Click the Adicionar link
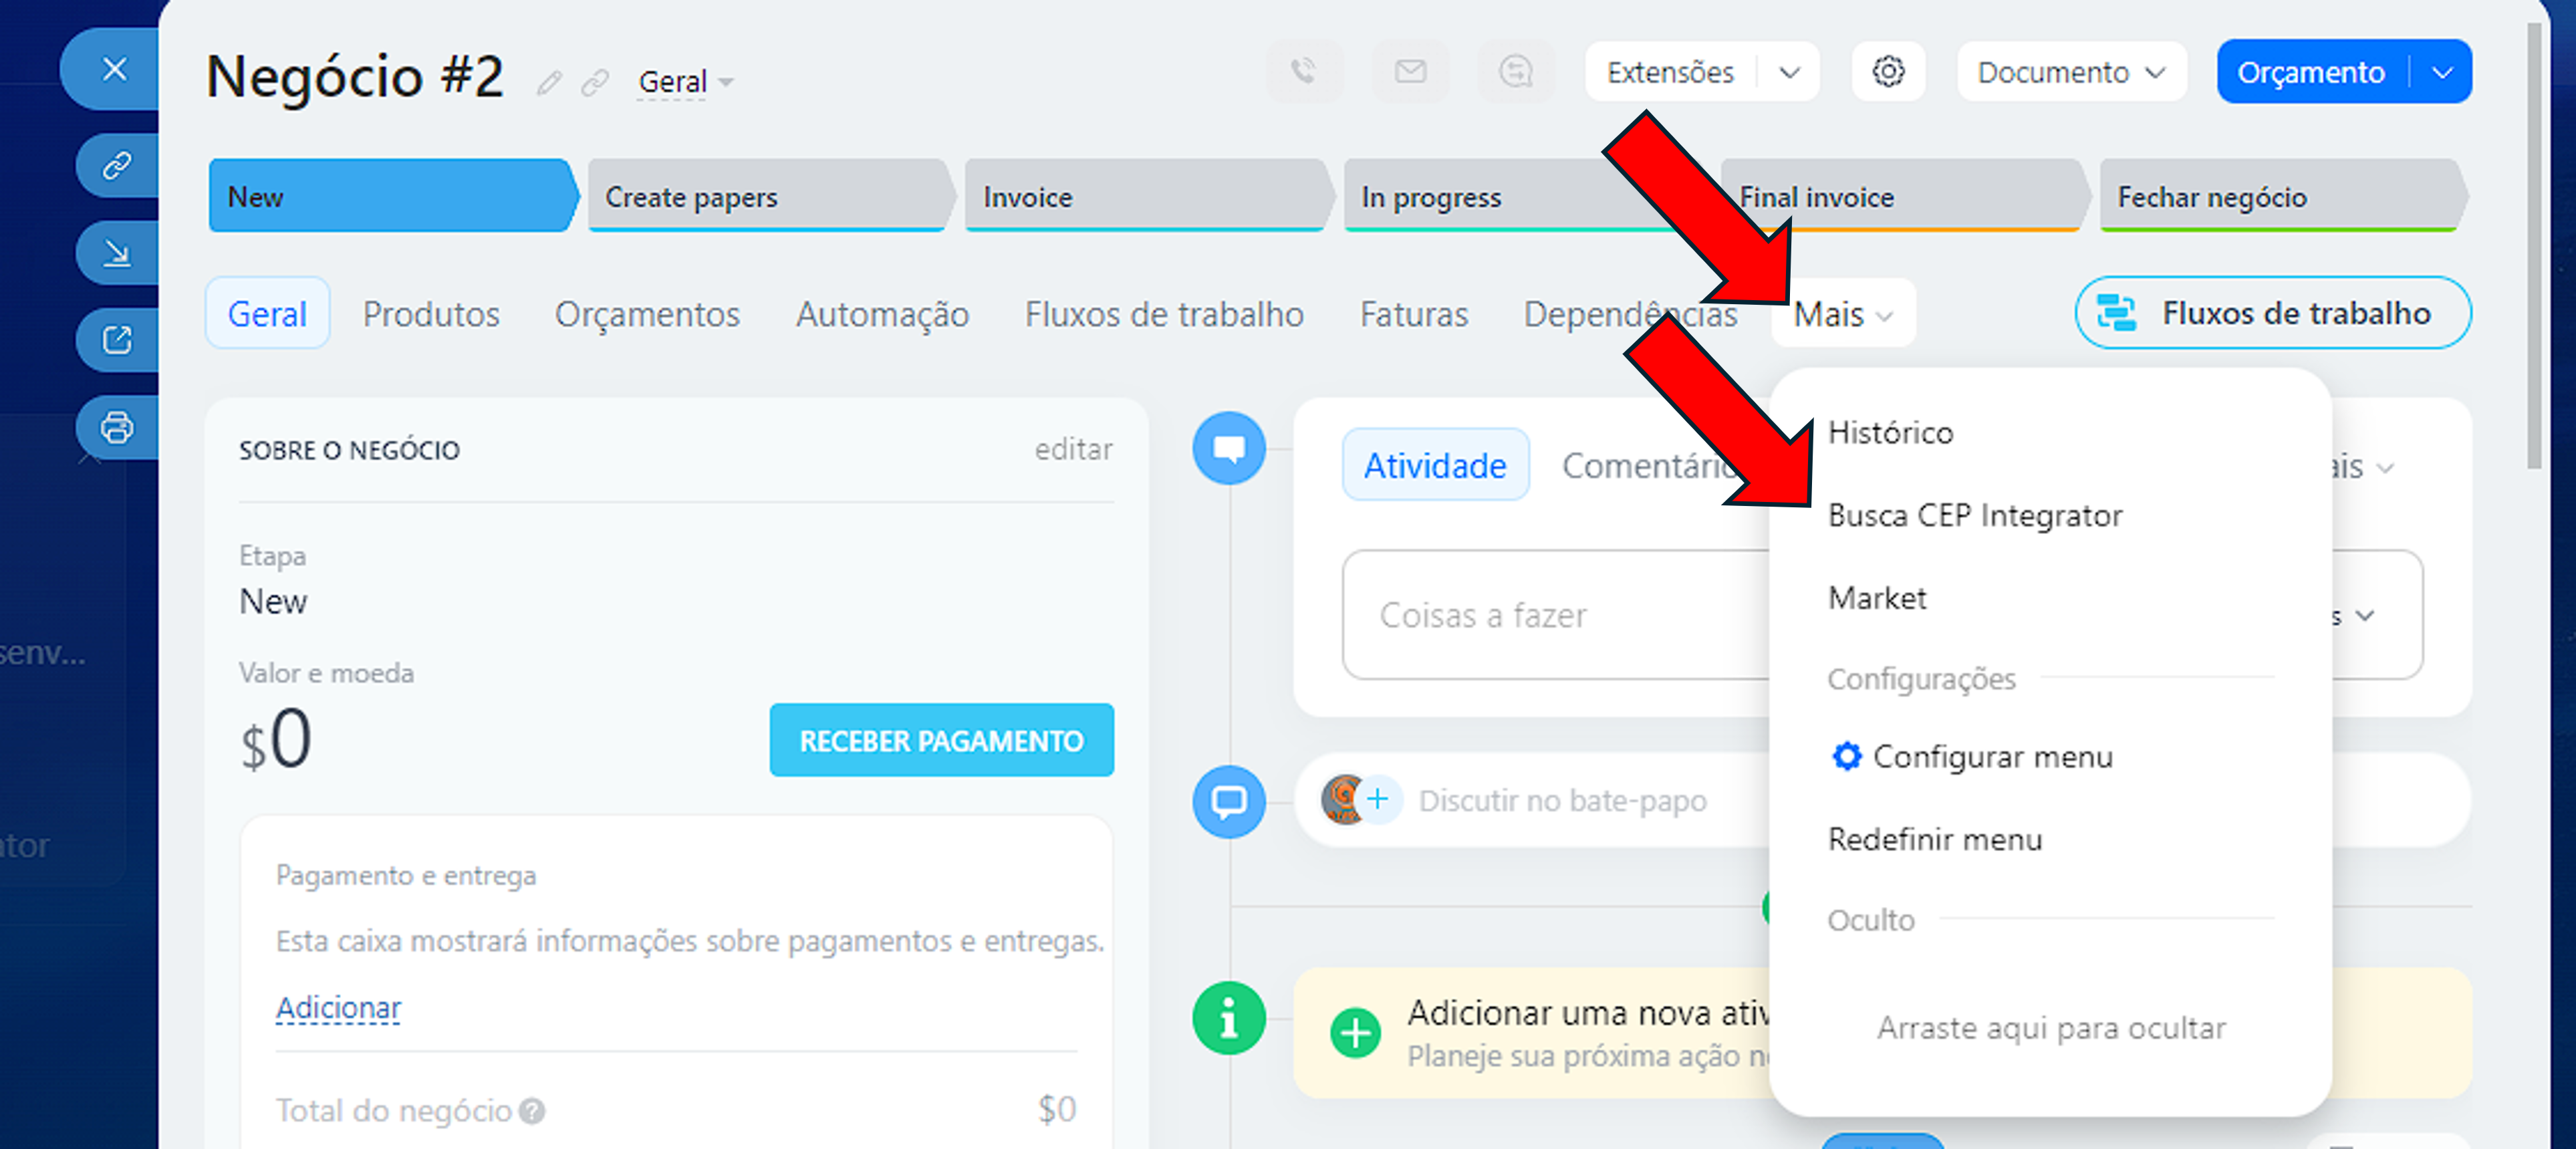This screenshot has height=1149, width=2576. pos(338,1008)
